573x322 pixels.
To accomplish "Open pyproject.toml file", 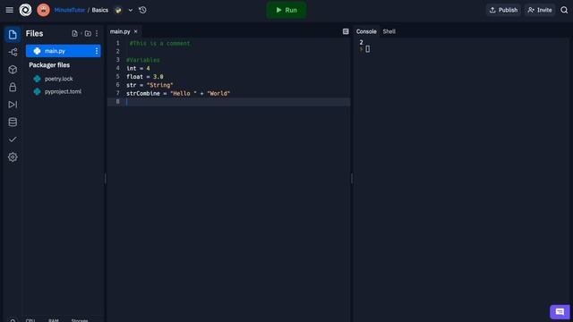I will point(63,91).
